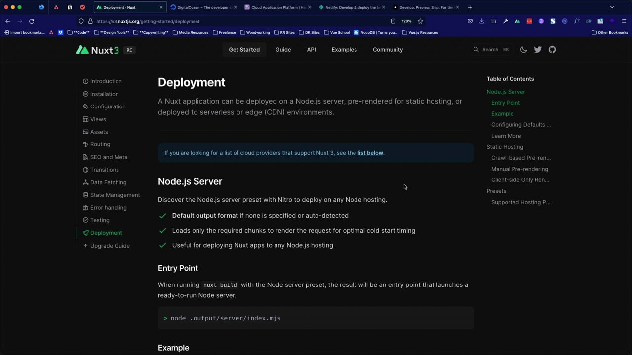
Task: Toggle dark mode with the moon icon
Action: 523,50
